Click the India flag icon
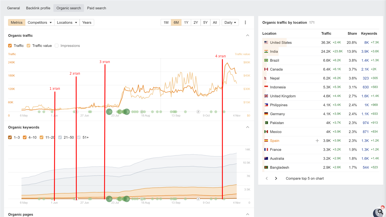Image resolution: width=386 pixels, height=217 pixels. tap(266, 51)
